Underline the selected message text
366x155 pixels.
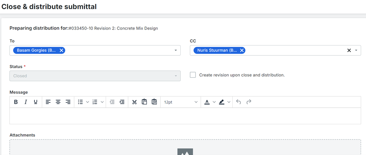pos(35,102)
